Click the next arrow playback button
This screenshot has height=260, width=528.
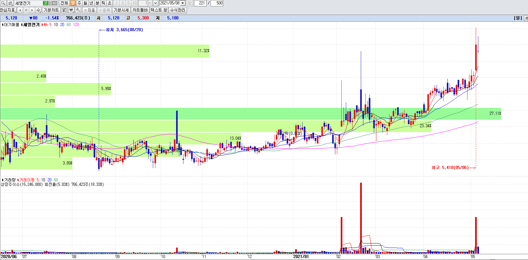(32, 10)
